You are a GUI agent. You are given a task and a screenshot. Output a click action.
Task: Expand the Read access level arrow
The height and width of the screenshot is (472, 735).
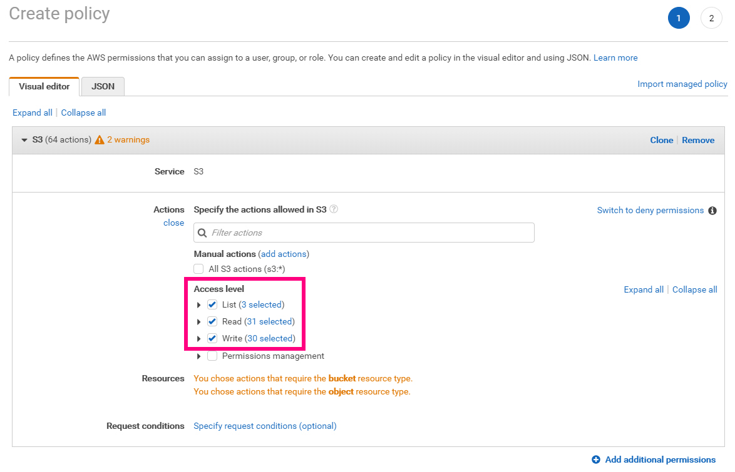click(x=198, y=322)
